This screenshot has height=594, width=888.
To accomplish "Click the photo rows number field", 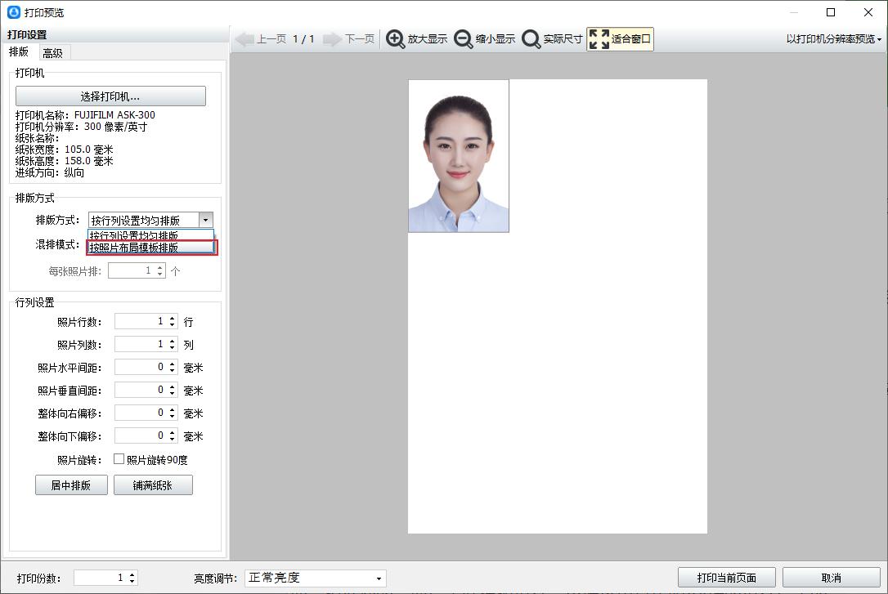I will coord(140,322).
